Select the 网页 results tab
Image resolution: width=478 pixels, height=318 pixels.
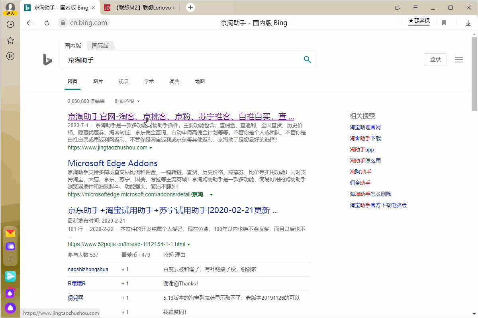[72, 81]
